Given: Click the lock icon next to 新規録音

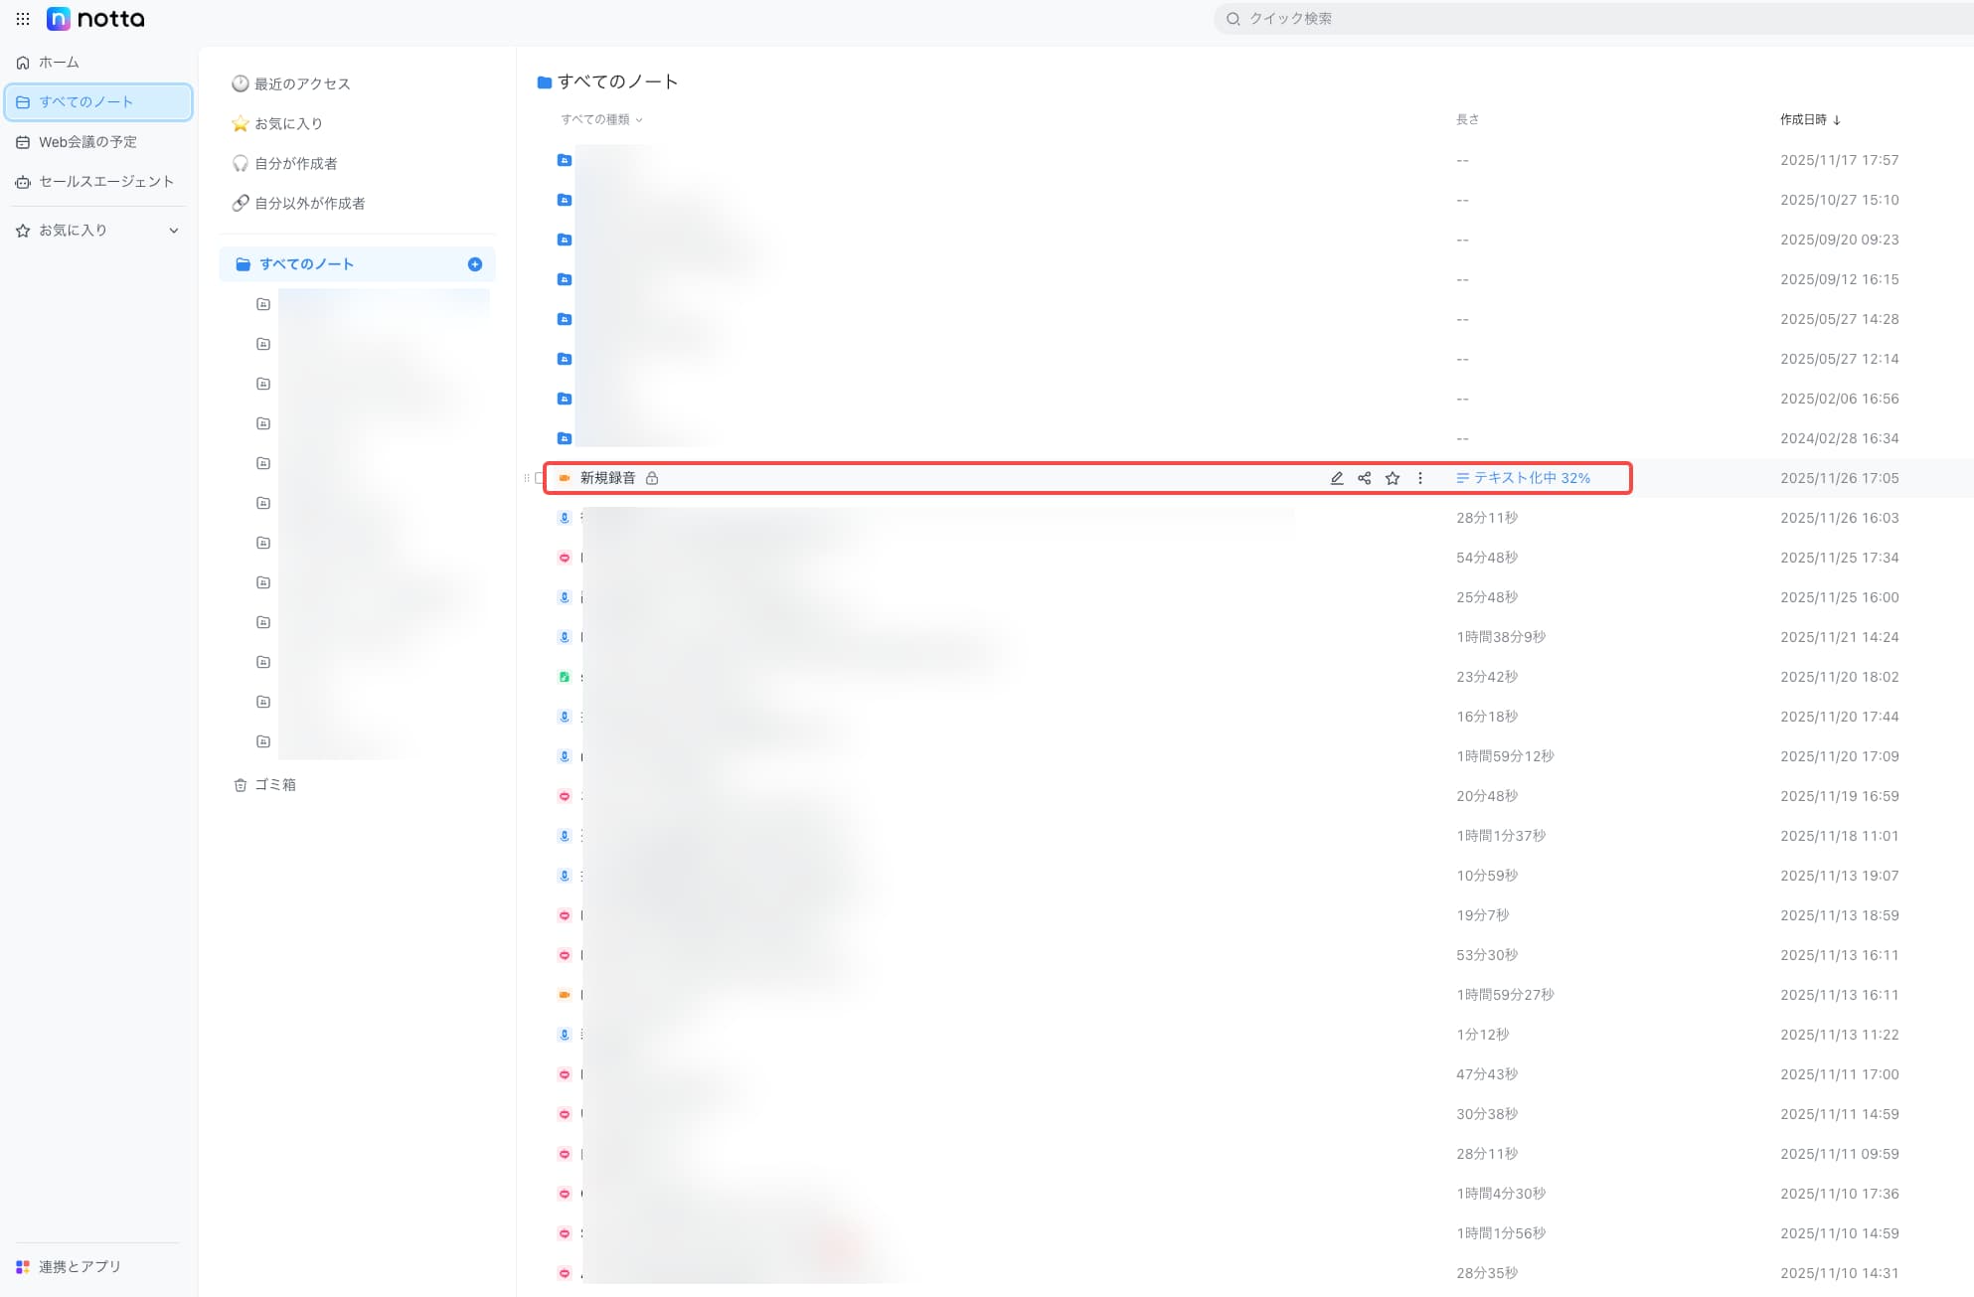Looking at the screenshot, I should (652, 478).
